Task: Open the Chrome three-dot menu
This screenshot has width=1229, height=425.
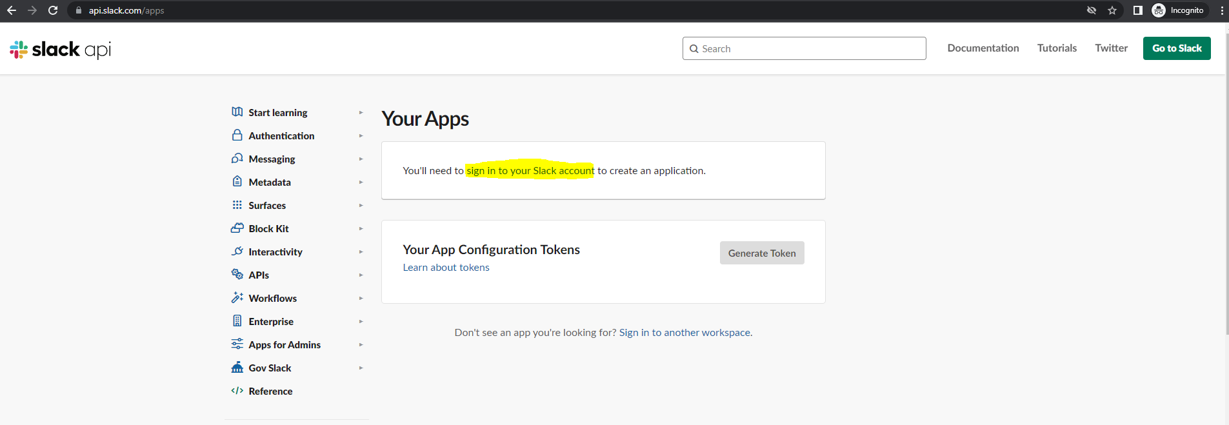Action: 1222,10
